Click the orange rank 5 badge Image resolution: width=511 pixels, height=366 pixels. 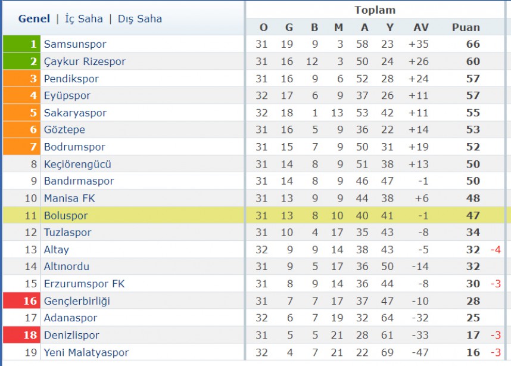pyautogui.click(x=21, y=113)
